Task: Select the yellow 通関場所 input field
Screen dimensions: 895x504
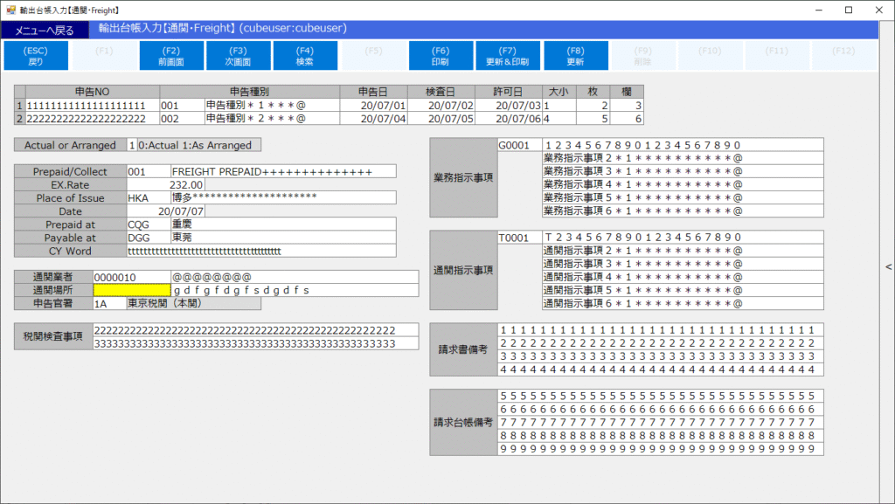Action: (x=131, y=290)
